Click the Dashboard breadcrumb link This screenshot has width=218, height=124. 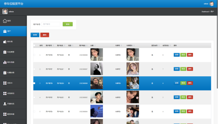pos(205,12)
